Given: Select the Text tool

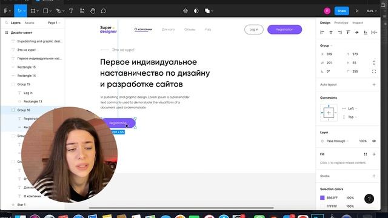Looking at the screenshot, I should [71, 11].
